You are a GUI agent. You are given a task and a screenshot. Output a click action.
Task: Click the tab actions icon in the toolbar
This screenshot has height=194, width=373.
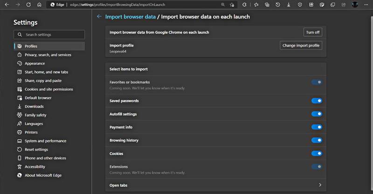[333, 5]
